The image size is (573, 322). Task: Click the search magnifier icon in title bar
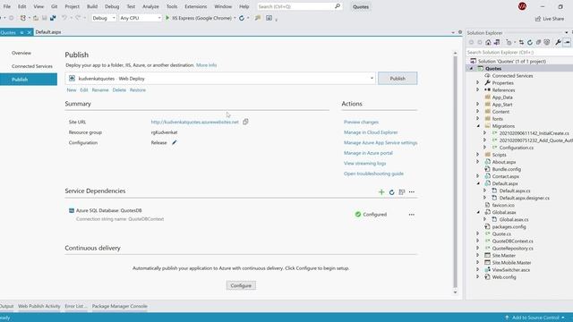[338, 6]
